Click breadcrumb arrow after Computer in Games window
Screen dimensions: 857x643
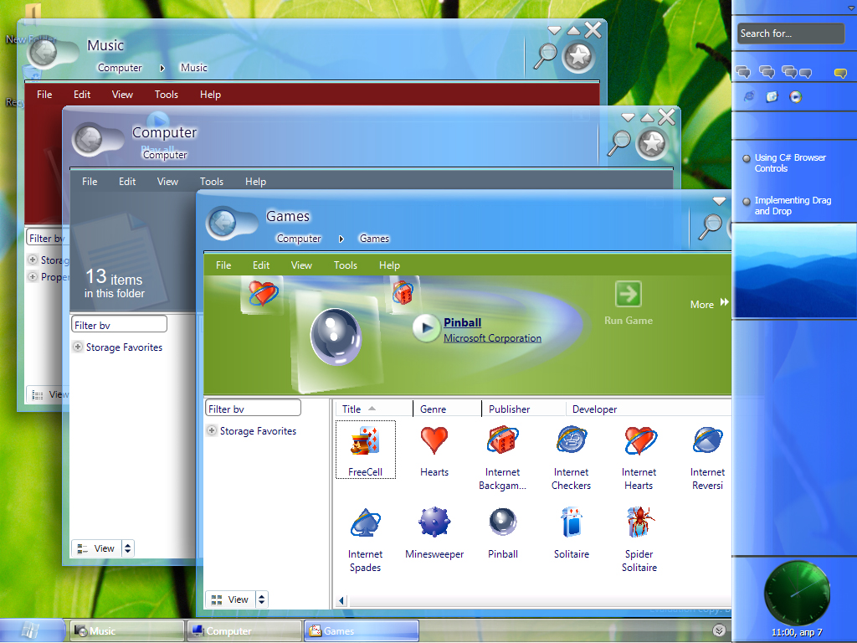point(341,239)
